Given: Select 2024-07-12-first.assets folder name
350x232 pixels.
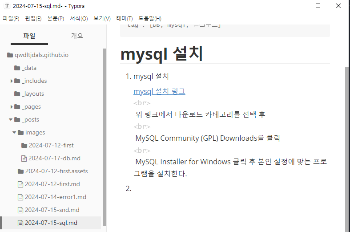Looking at the screenshot, I should click(x=56, y=171).
